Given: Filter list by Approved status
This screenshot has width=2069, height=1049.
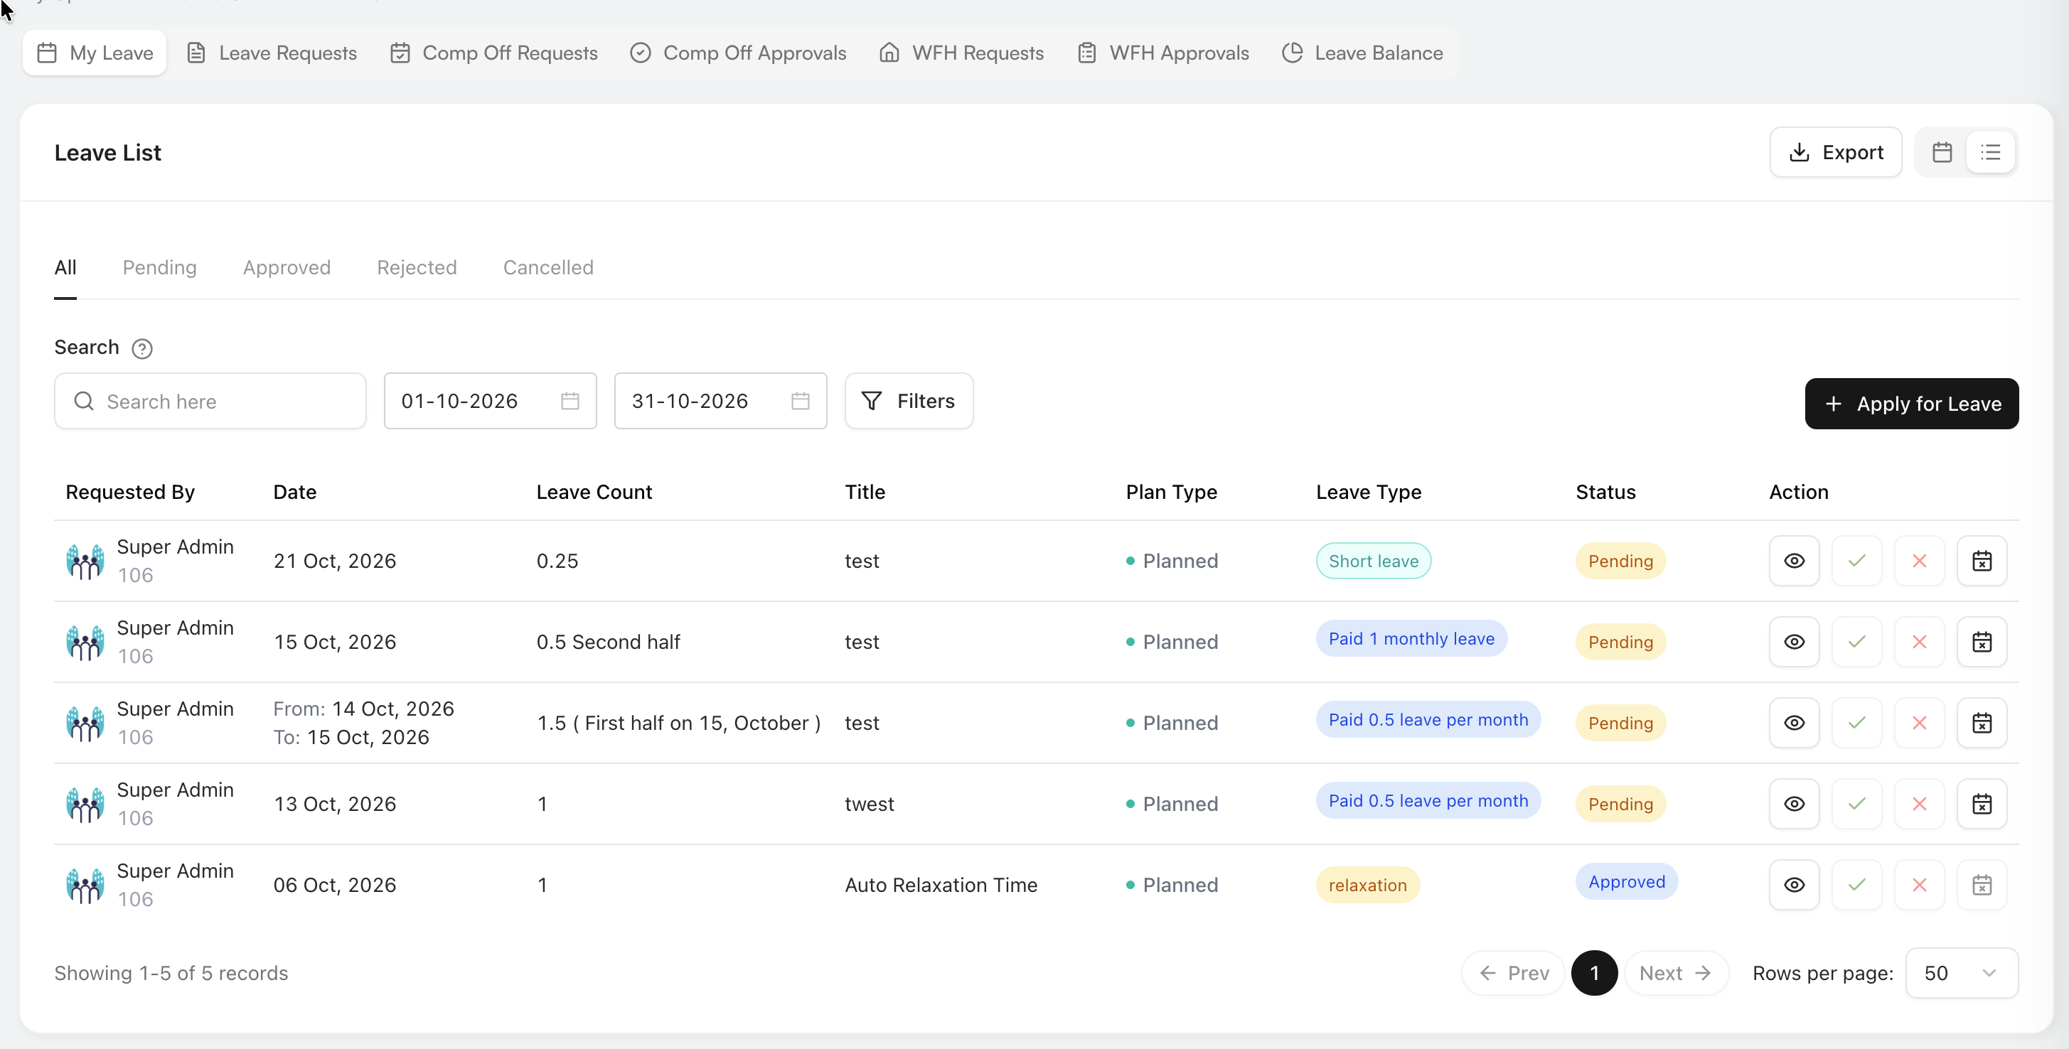Looking at the screenshot, I should 287,267.
